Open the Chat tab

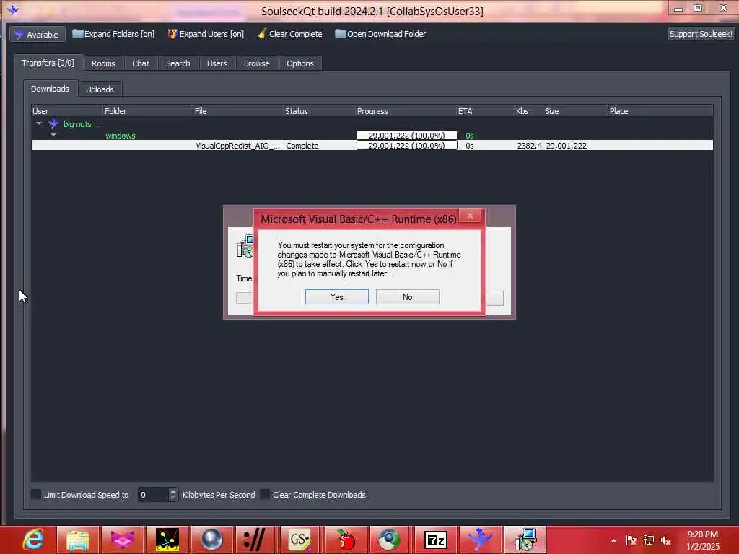pyautogui.click(x=141, y=63)
